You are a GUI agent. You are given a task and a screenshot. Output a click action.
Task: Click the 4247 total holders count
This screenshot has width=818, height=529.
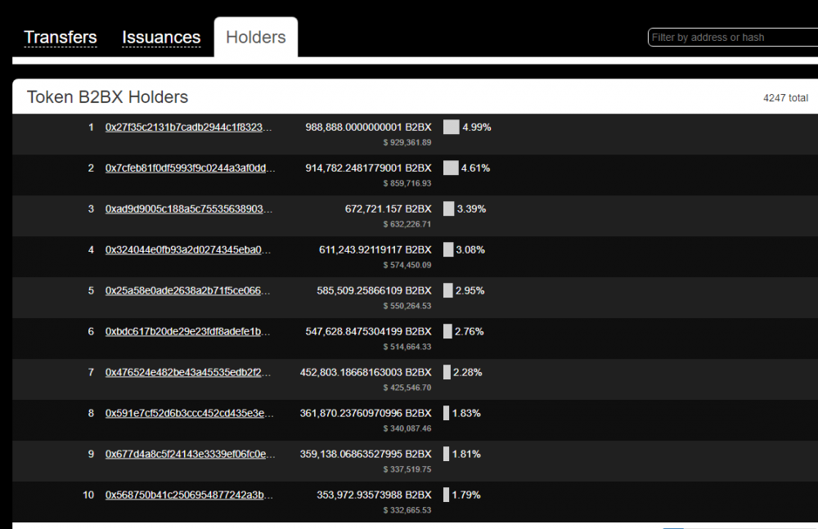(785, 97)
